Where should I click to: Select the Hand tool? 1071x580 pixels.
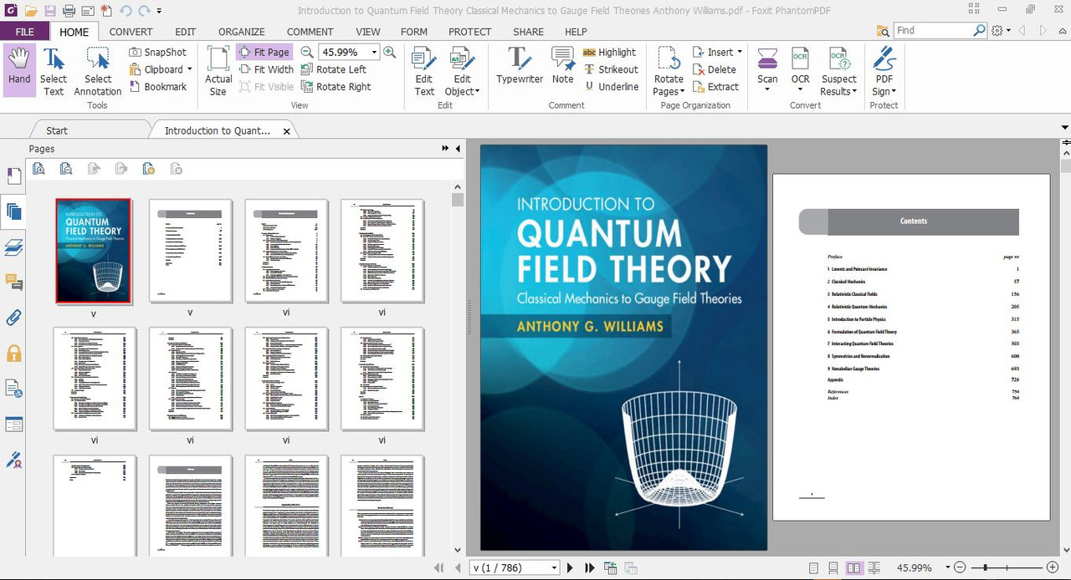pyautogui.click(x=19, y=70)
